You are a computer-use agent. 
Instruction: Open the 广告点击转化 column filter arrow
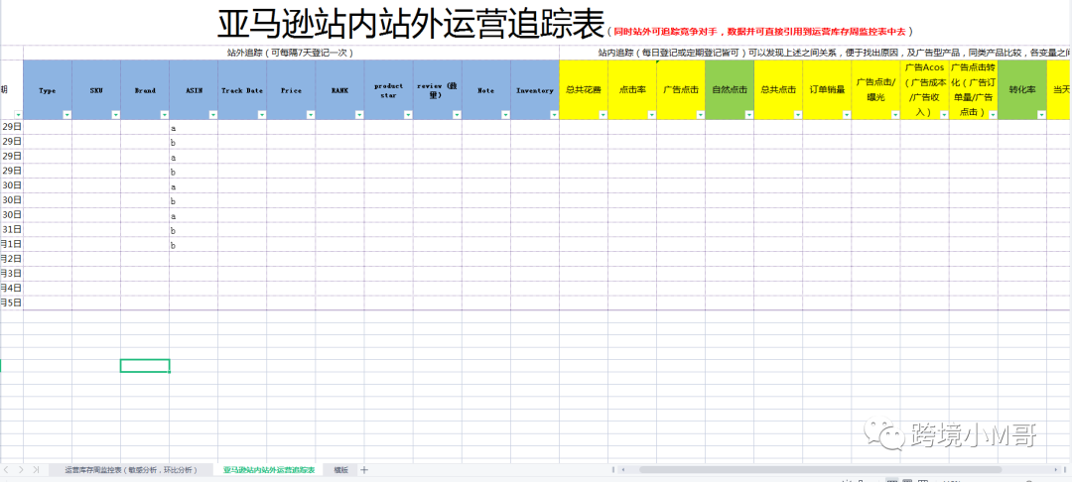click(x=992, y=115)
